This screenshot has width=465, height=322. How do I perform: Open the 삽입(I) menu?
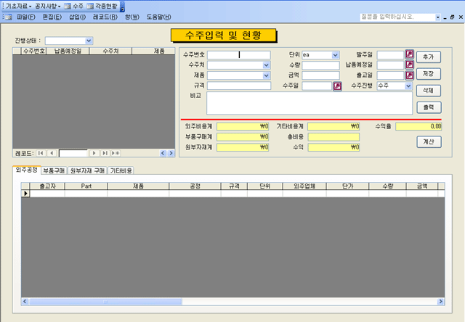78,17
